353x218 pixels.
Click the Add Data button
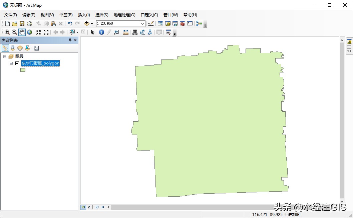87,23
